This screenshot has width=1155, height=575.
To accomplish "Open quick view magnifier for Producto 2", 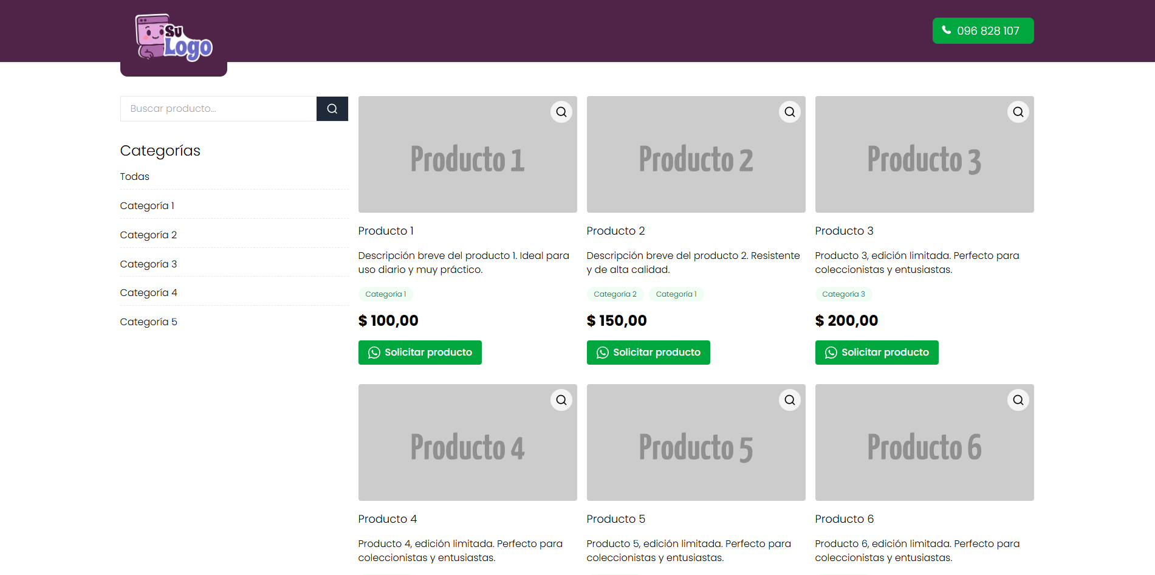I will pyautogui.click(x=789, y=111).
